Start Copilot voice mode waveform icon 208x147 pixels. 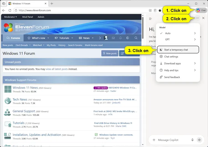pos(199,140)
